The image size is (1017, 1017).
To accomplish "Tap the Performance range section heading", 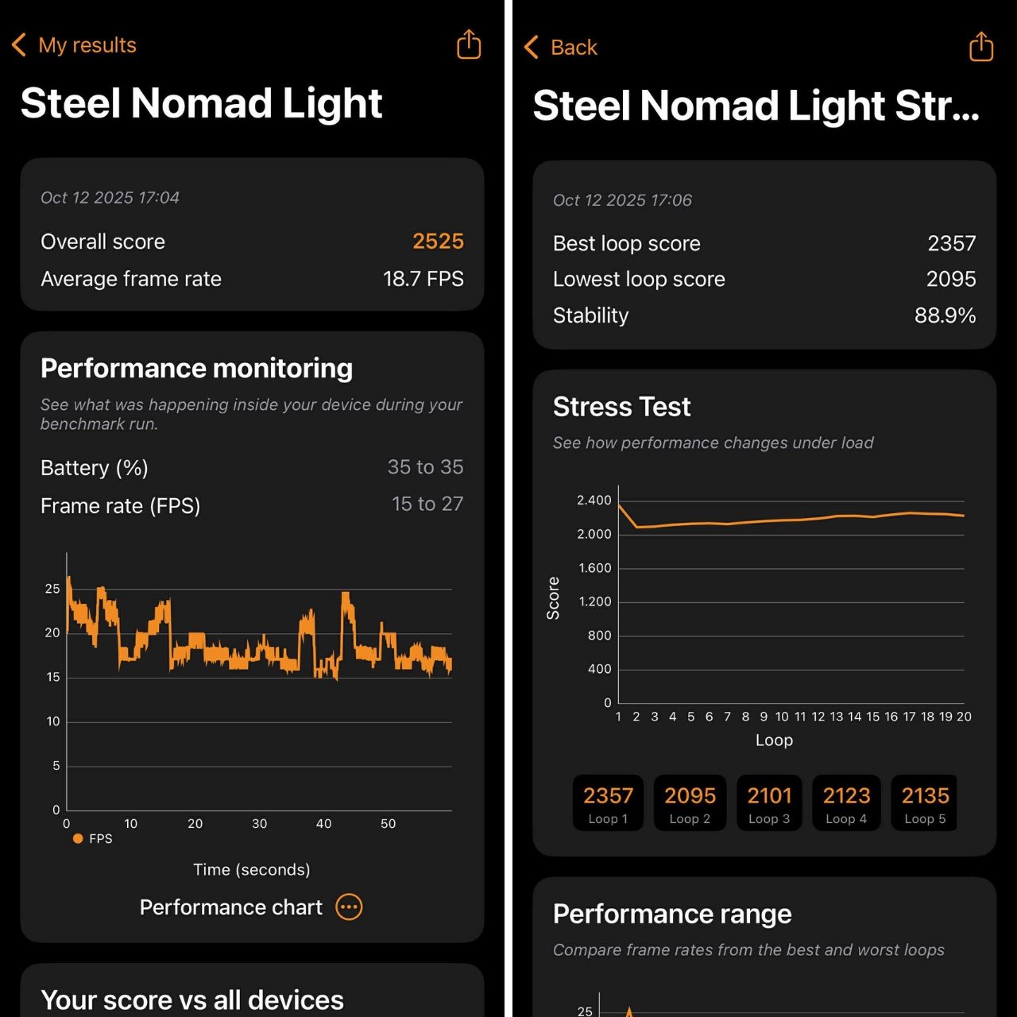I will [x=672, y=914].
